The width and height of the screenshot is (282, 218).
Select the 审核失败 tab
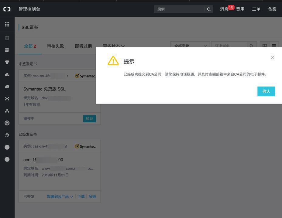(x=55, y=46)
